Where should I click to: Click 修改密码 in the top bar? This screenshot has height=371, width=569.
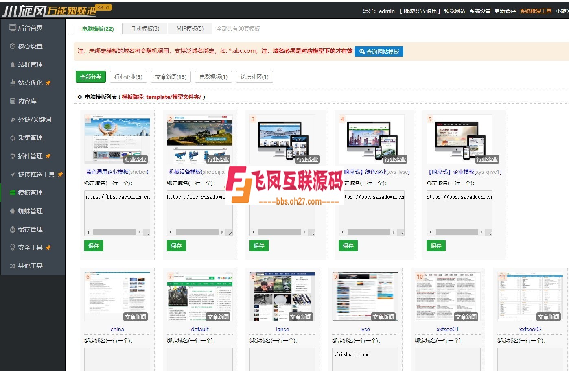click(x=414, y=11)
